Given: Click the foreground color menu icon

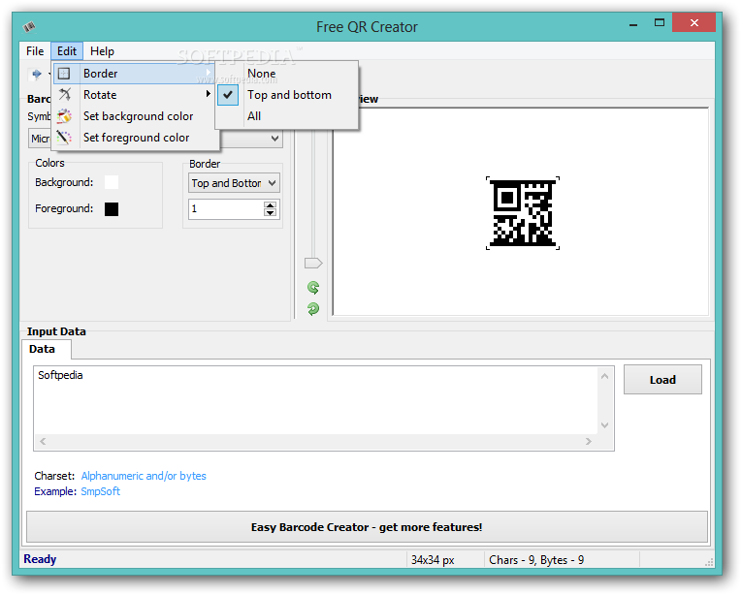Looking at the screenshot, I should point(64,138).
